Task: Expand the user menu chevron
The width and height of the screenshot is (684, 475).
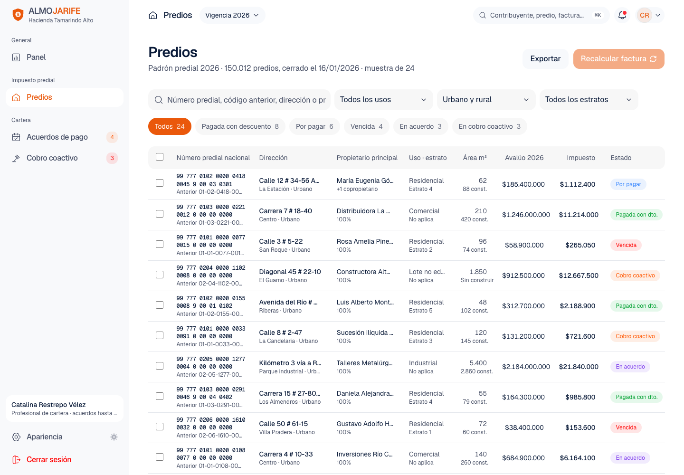Action: [658, 15]
